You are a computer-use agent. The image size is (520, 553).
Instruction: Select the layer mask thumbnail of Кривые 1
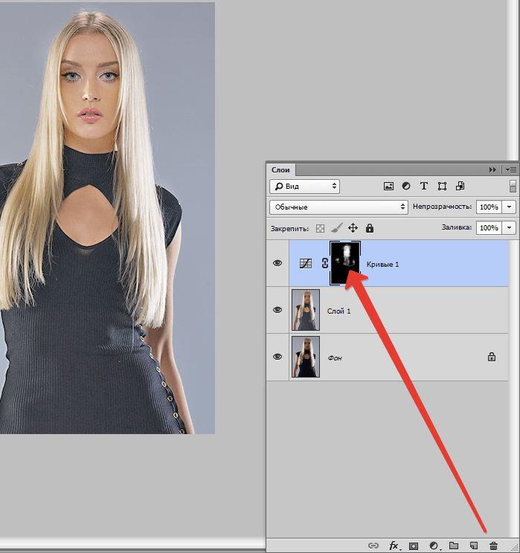pos(345,262)
